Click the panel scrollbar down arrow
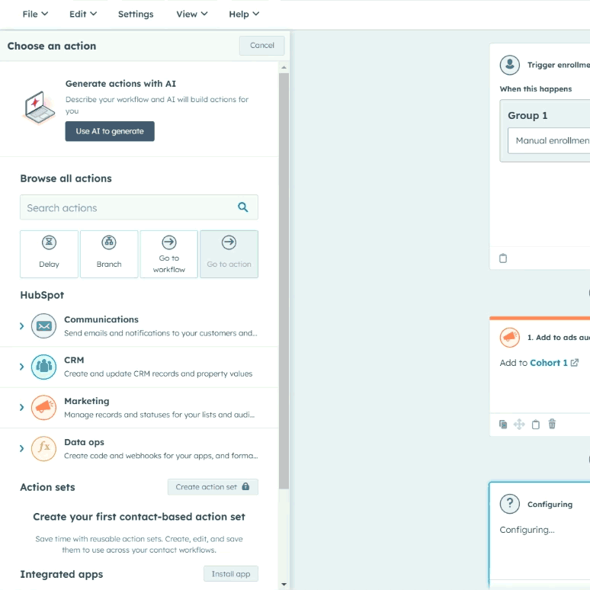 284,585
